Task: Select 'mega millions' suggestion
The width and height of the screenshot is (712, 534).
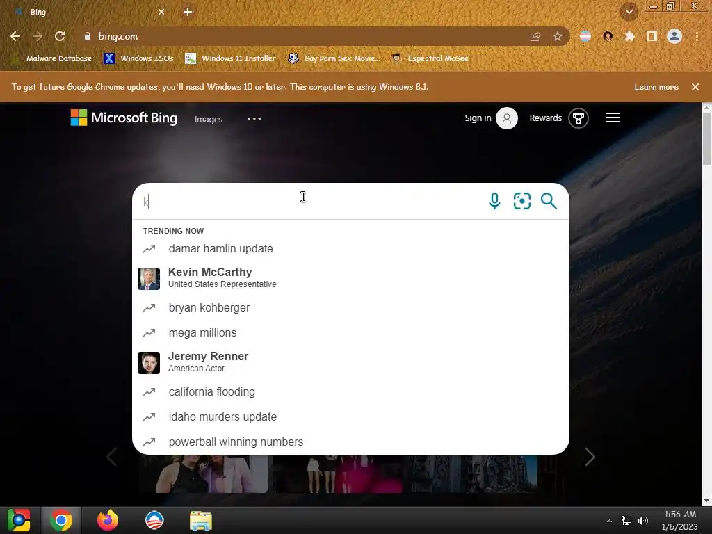Action: (350, 333)
